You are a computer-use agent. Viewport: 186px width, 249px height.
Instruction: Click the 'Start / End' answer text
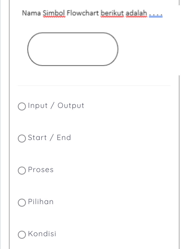(49, 138)
